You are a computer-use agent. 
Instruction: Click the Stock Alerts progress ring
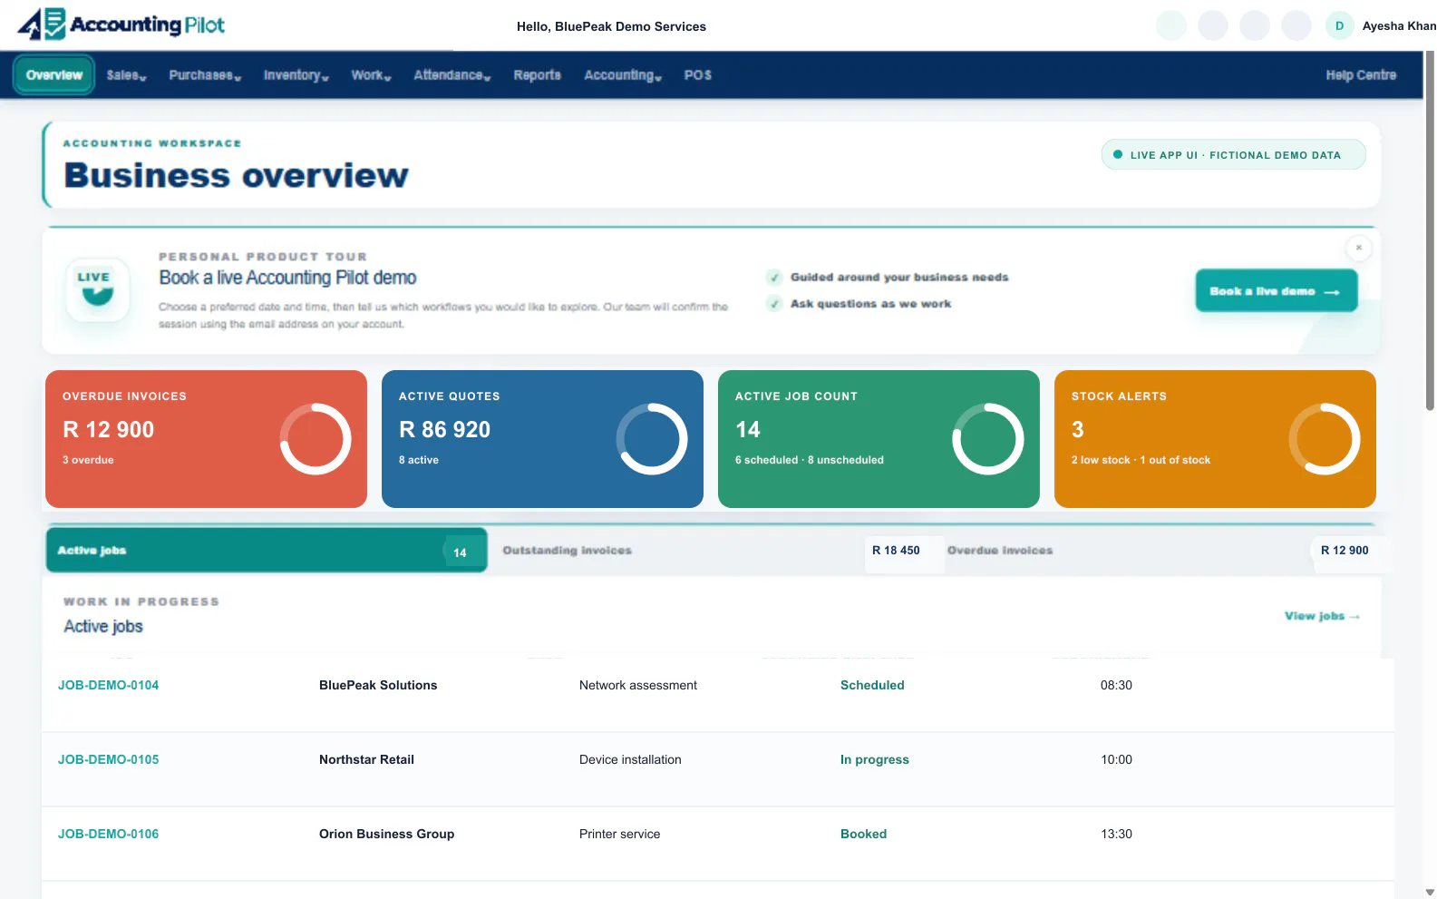[x=1325, y=439]
